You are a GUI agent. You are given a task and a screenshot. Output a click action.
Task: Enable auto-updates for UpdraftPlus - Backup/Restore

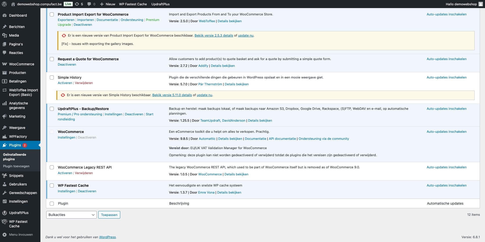(447, 109)
